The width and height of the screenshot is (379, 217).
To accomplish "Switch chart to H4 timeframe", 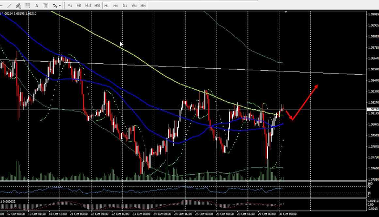I will coord(115,5).
